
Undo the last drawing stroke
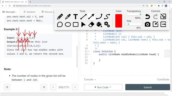tap(148, 17)
